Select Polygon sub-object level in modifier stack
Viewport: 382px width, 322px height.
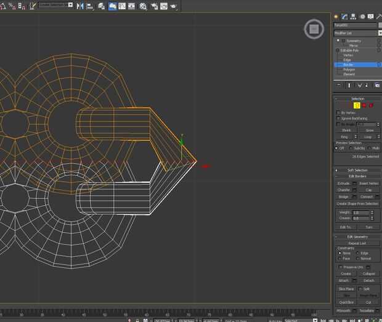click(349, 70)
